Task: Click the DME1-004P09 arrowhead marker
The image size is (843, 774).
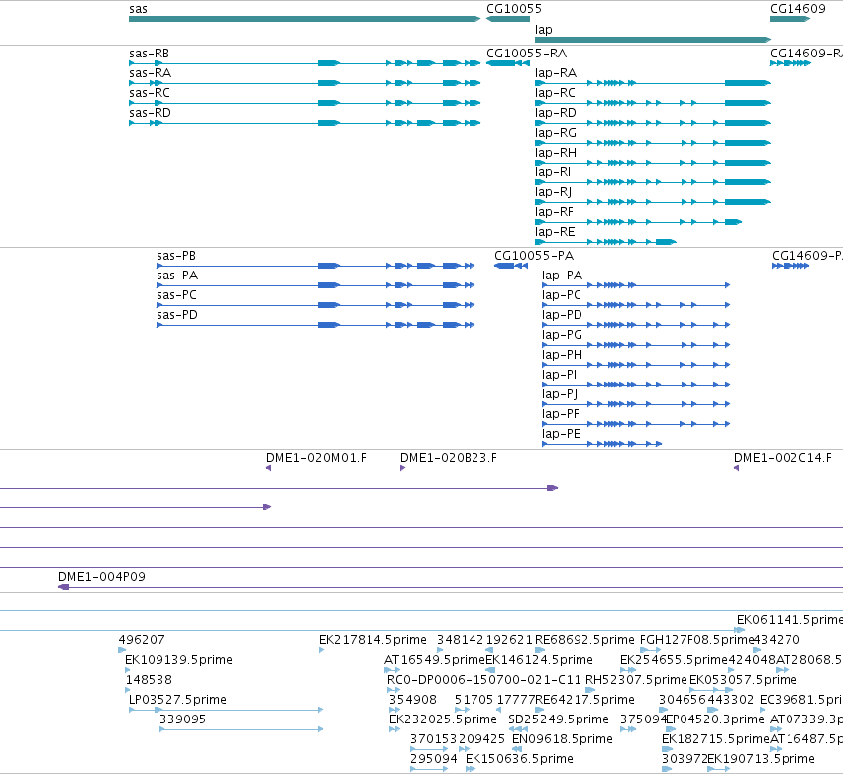Action: pos(64,587)
